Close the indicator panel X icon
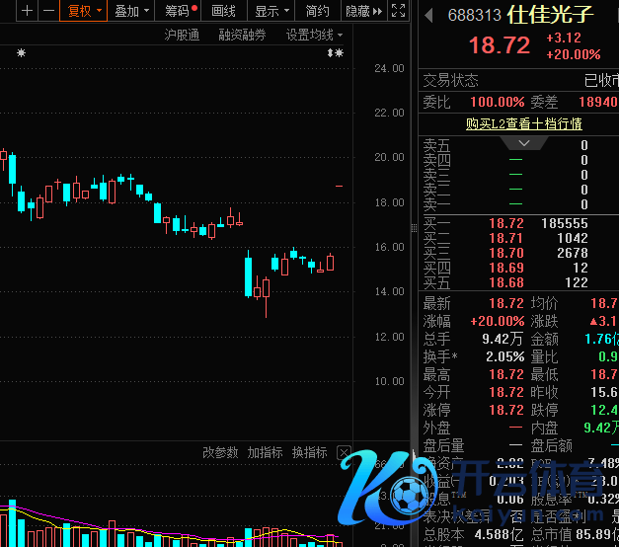The height and width of the screenshot is (547, 619). tap(344, 452)
